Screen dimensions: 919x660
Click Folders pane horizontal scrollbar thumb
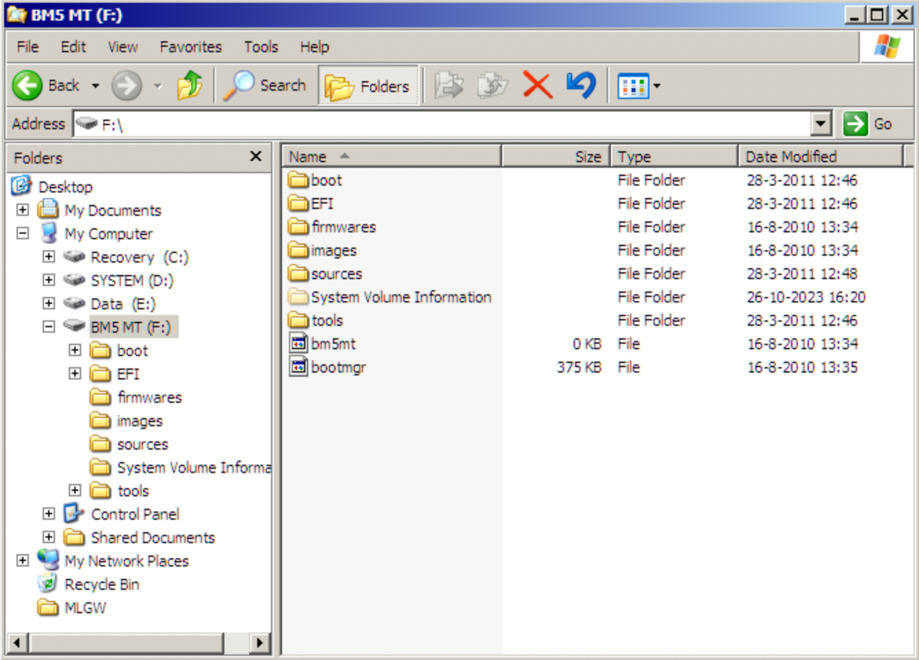click(126, 643)
